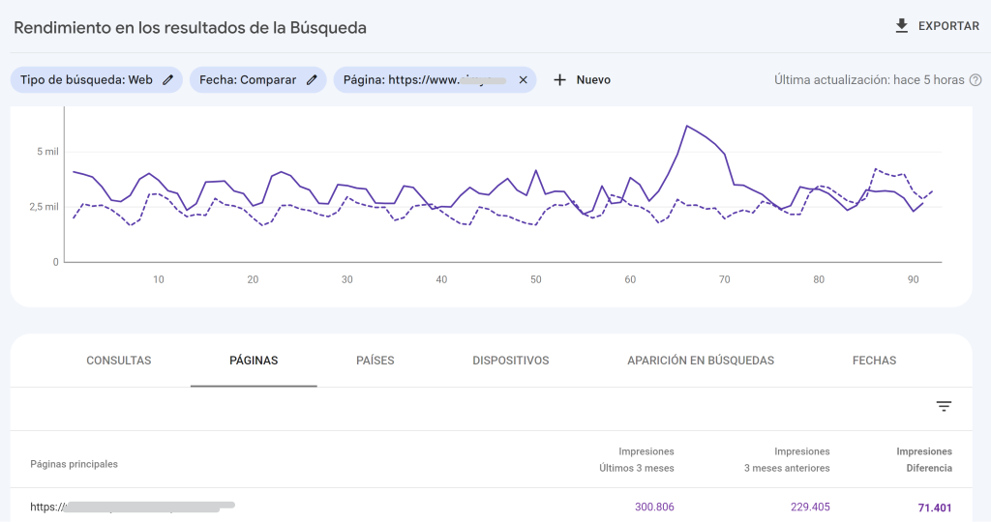Open the Tipo de búsqueda: Web chip

[86, 80]
